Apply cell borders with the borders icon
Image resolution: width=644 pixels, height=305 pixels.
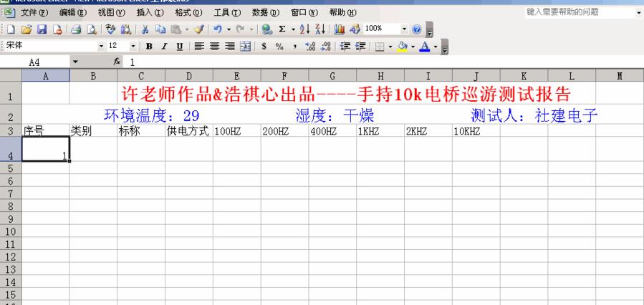380,47
